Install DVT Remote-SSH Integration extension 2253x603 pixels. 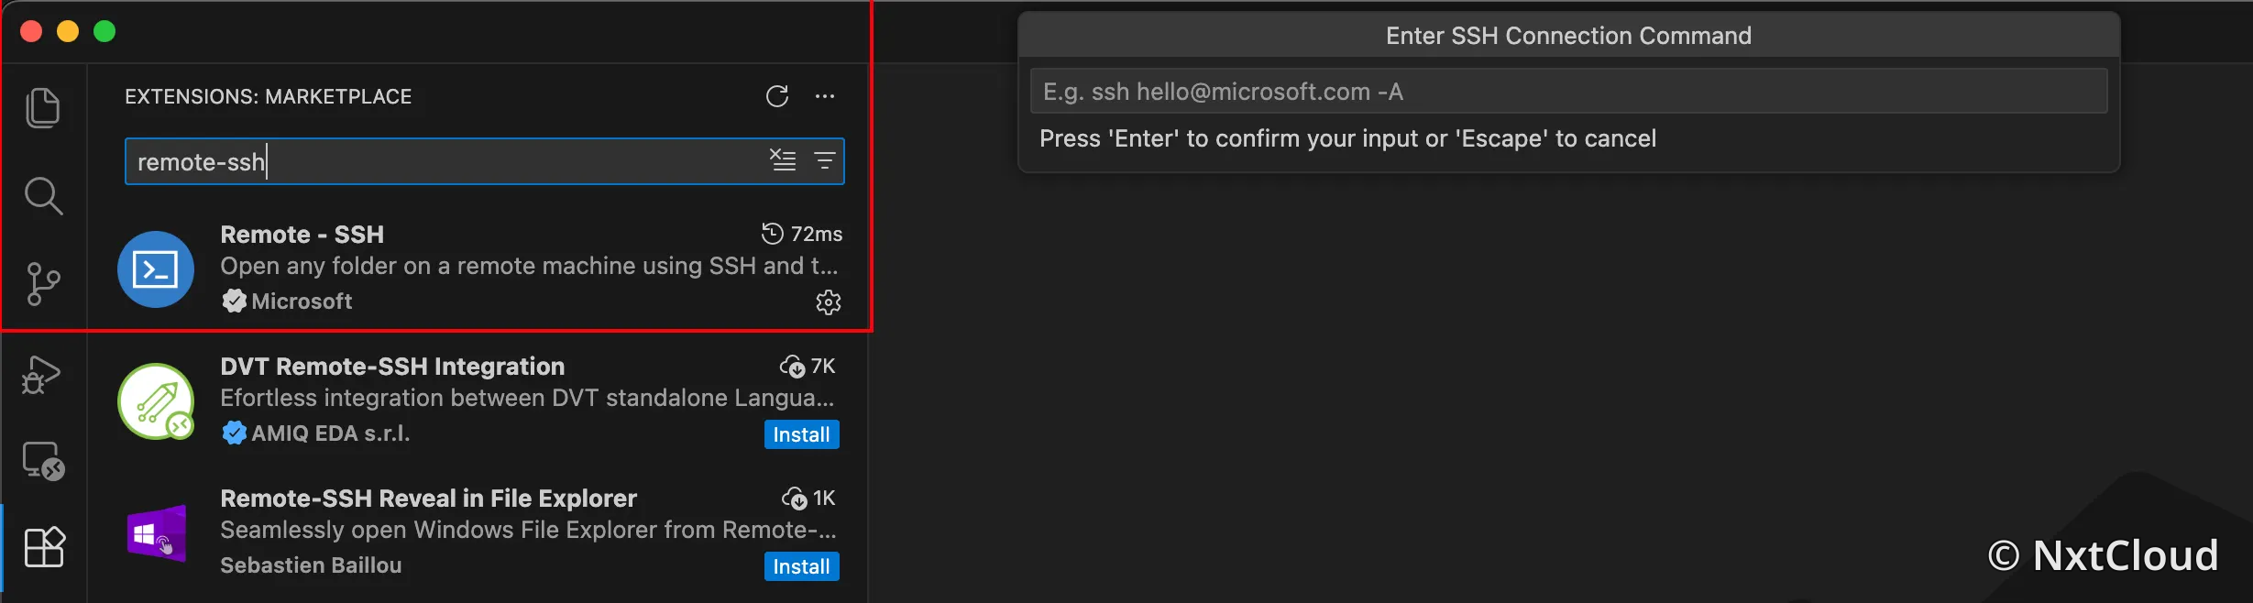point(802,434)
